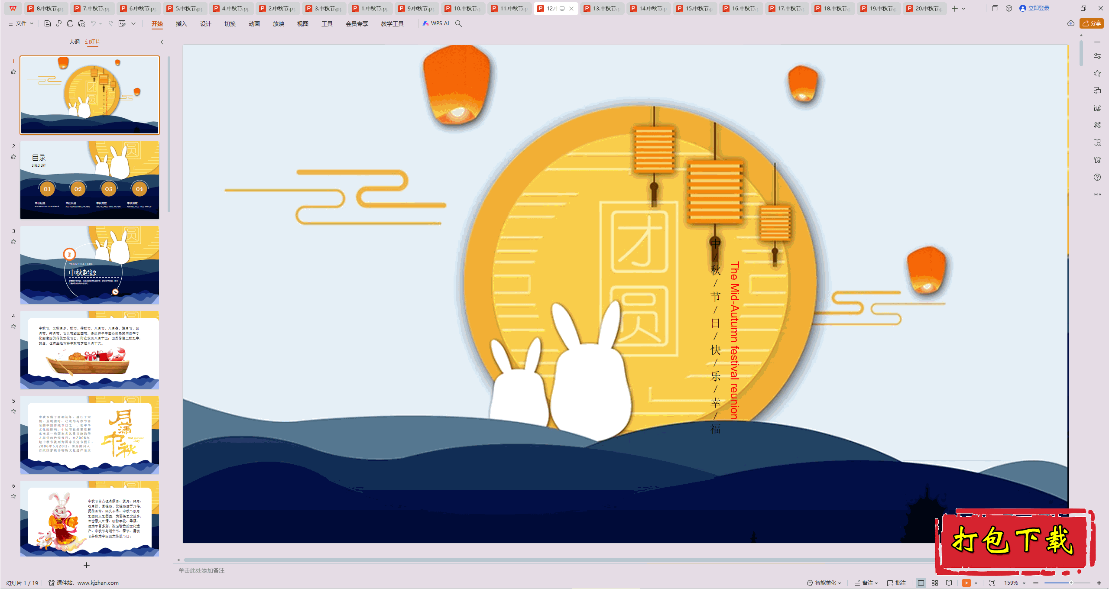Open the properties sliders icon in right sidebar

pyautogui.click(x=1097, y=56)
